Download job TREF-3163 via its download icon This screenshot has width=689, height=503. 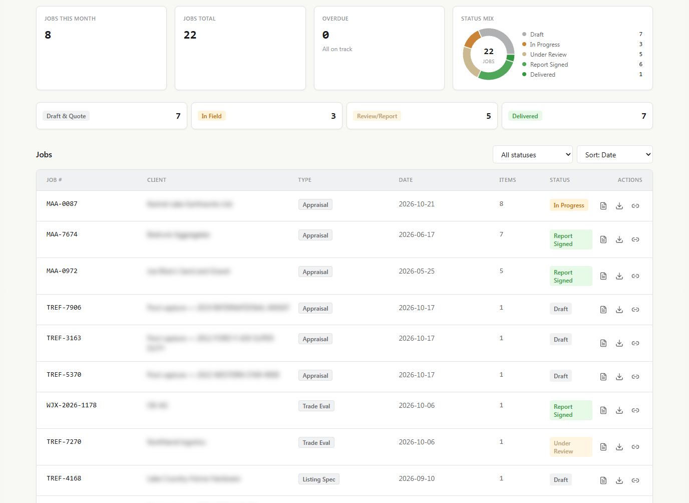pos(619,343)
